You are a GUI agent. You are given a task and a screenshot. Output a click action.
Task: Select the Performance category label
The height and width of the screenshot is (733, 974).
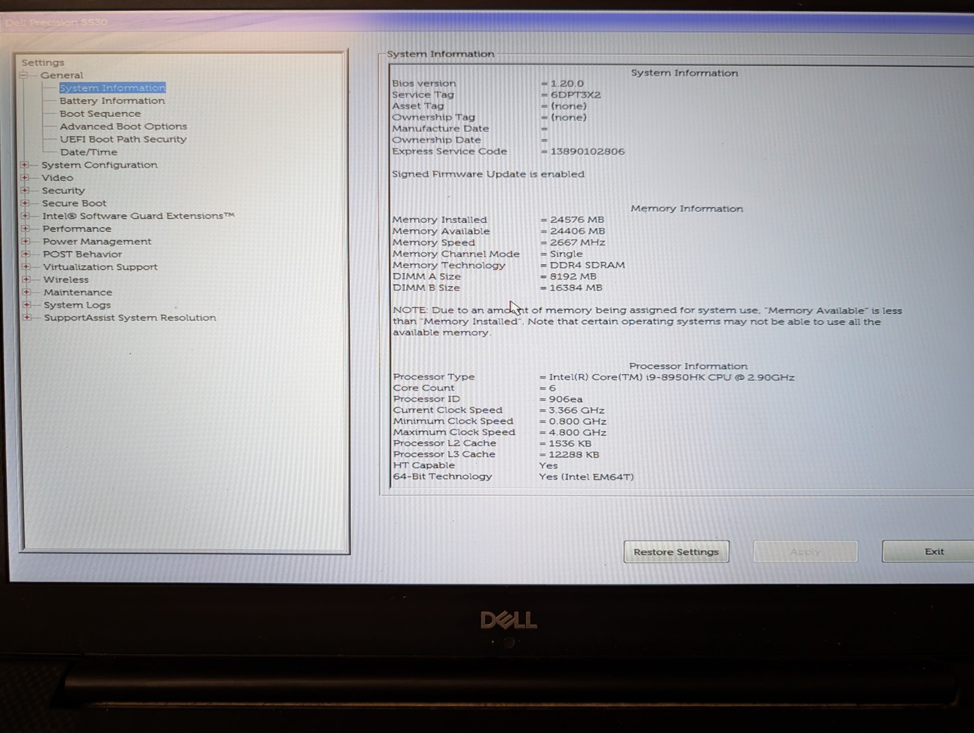pos(77,229)
